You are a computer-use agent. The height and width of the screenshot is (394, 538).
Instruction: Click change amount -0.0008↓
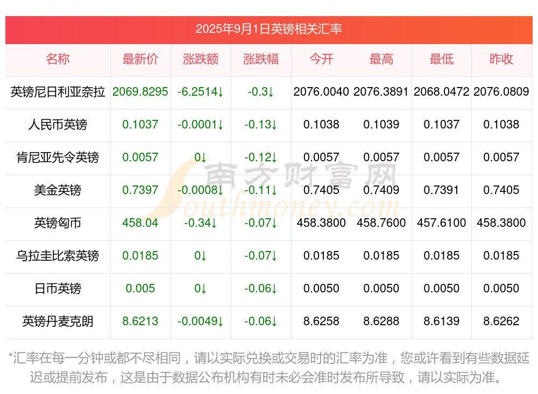(201, 190)
